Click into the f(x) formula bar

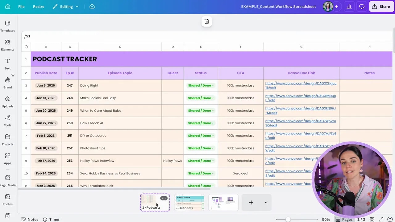[207, 36]
